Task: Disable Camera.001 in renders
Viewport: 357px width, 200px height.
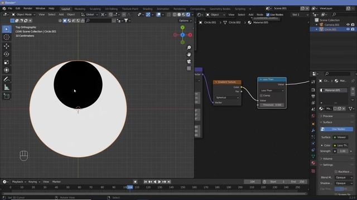Action: click(353, 24)
